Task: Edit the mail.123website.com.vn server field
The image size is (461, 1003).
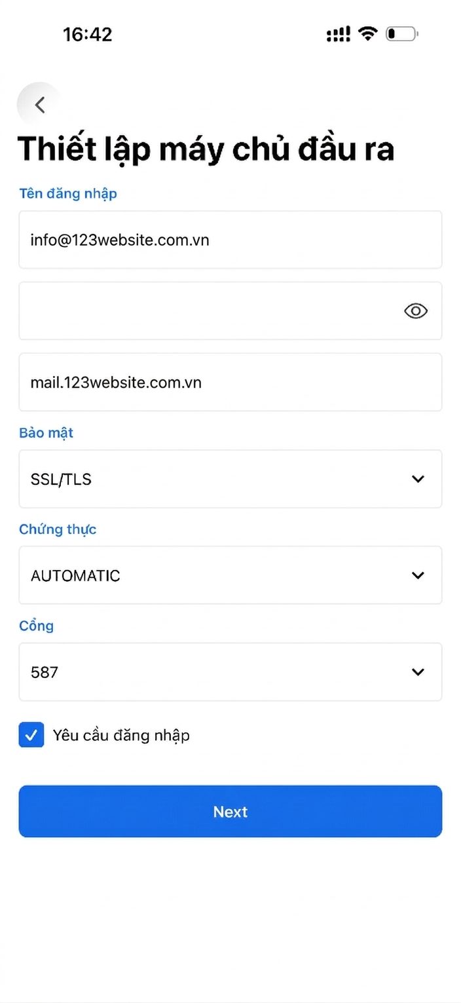Action: 230,383
